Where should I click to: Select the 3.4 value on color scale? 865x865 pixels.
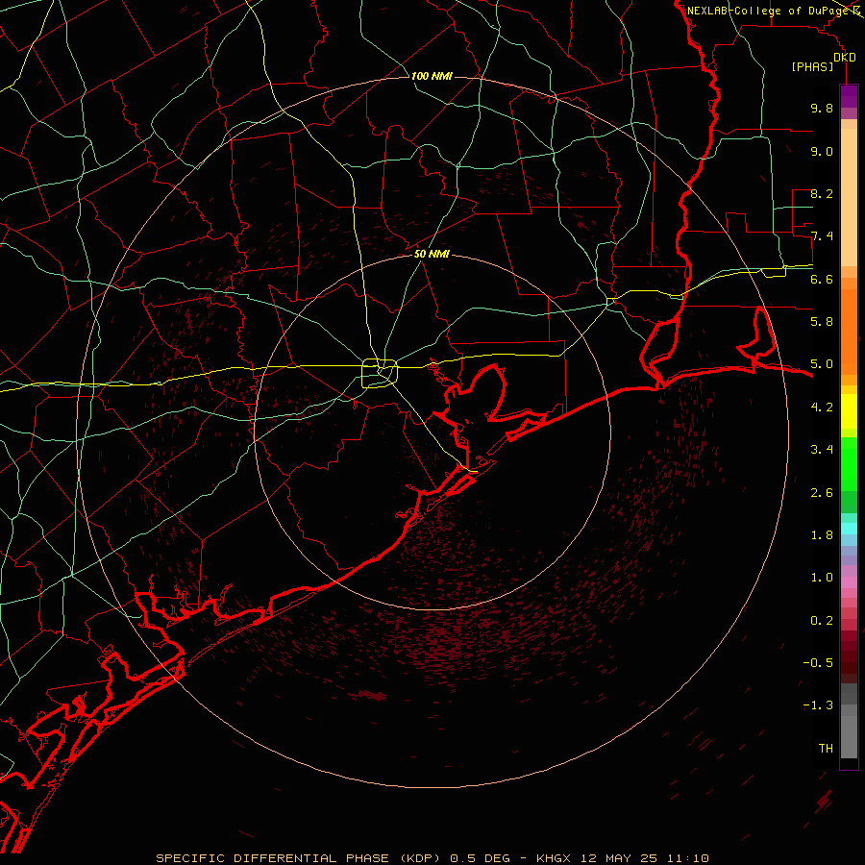point(822,450)
